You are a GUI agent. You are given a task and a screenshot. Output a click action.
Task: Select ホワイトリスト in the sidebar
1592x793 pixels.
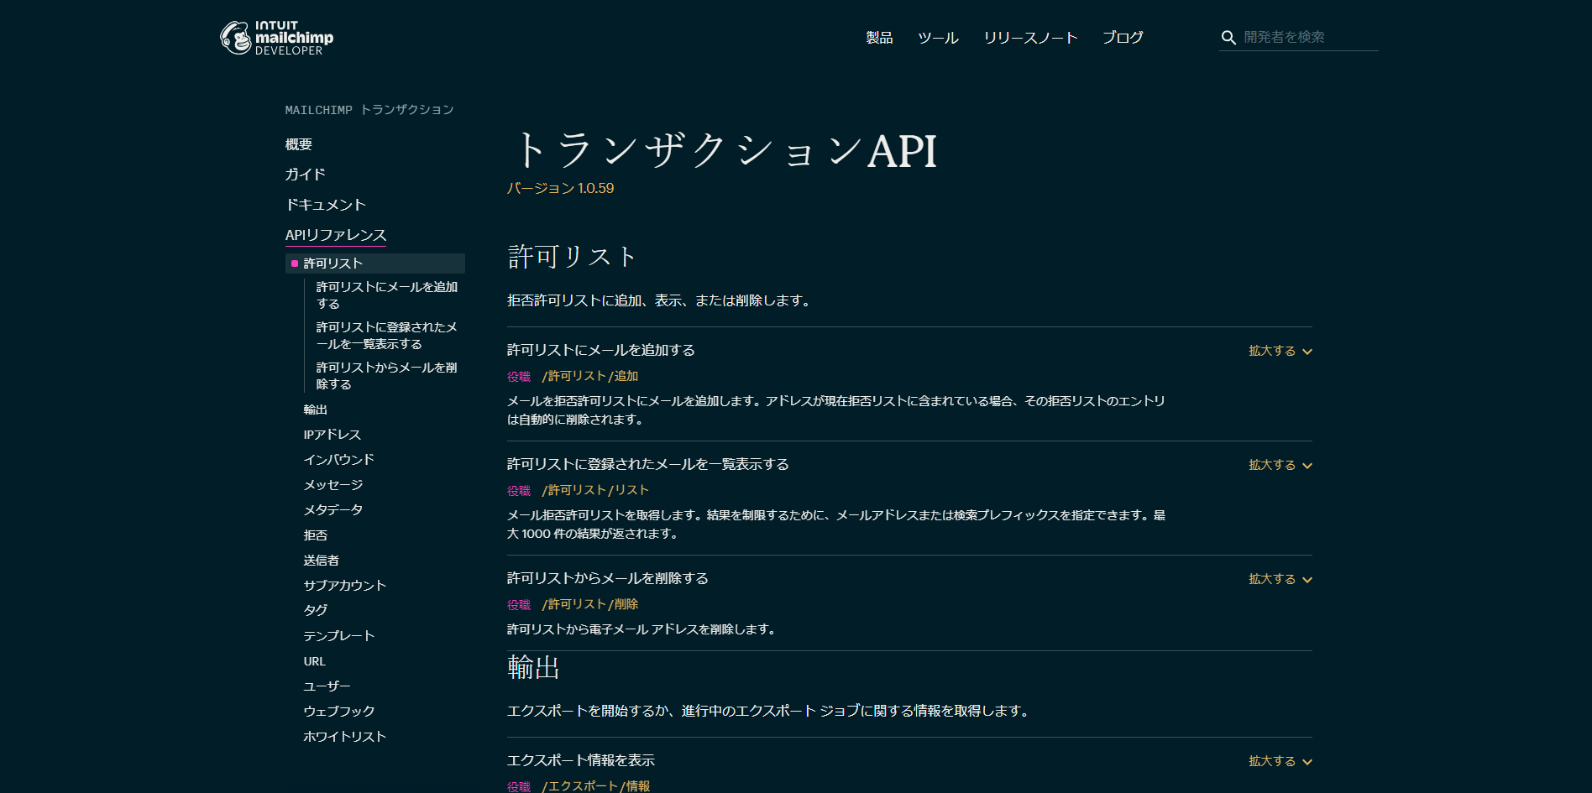[345, 737]
